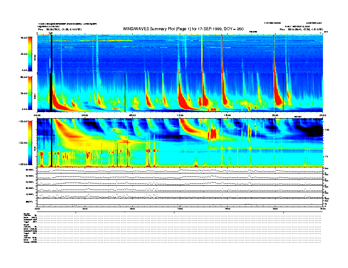Viewport: 348px width, 268px height.
Task: Click the WIND/WAVES Summary Plot title
Action: coord(183,29)
